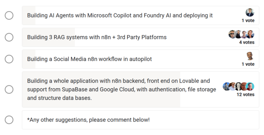Select the Social Media n8n workflow radio button
Screen dimensions: 264x135
click(x=9, y=59)
